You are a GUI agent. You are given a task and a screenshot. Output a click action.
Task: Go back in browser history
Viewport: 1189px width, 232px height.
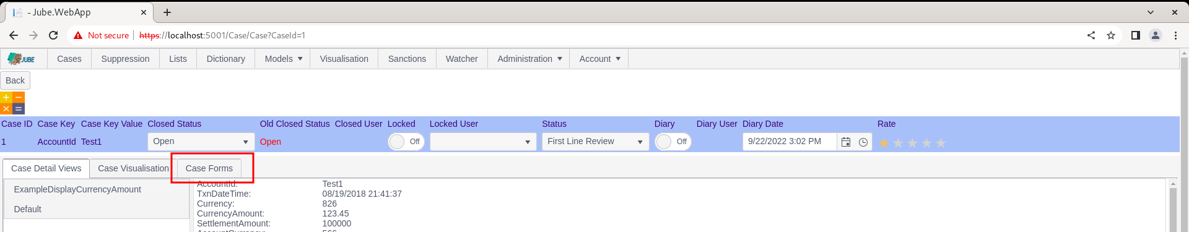14,35
